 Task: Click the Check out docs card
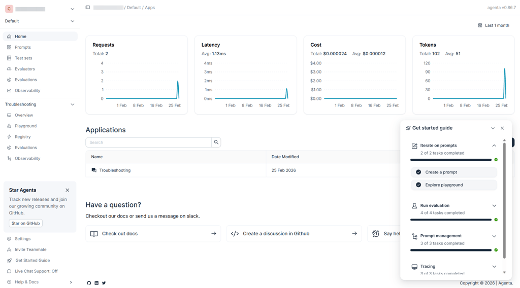pos(153,234)
